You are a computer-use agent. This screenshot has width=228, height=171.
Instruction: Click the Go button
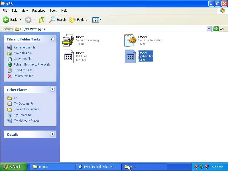[x=219, y=29]
